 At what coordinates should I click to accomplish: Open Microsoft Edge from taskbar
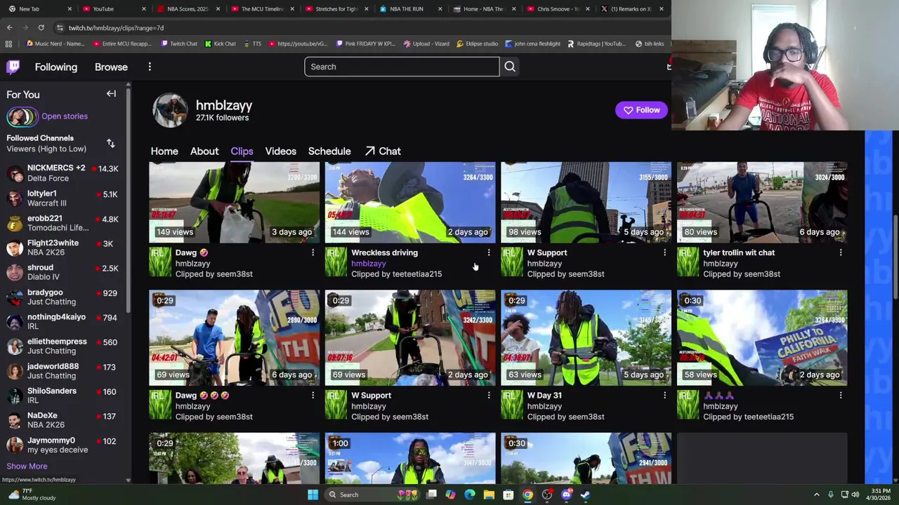(x=470, y=494)
